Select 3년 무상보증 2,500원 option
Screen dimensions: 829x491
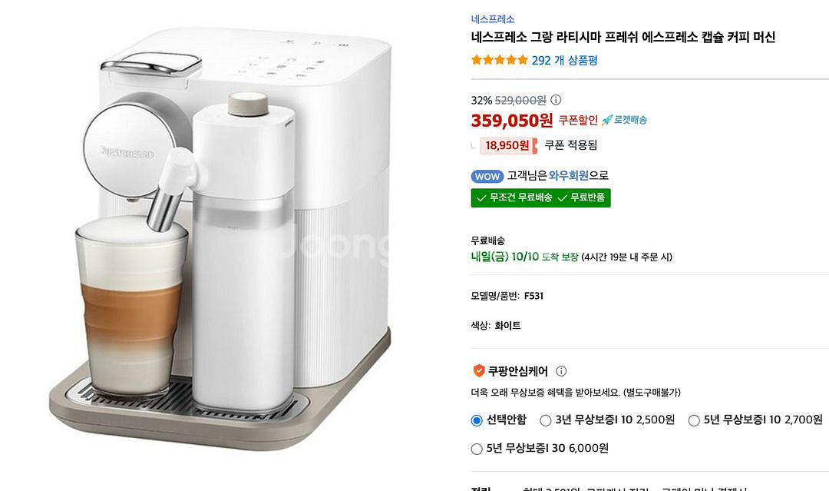546,420
